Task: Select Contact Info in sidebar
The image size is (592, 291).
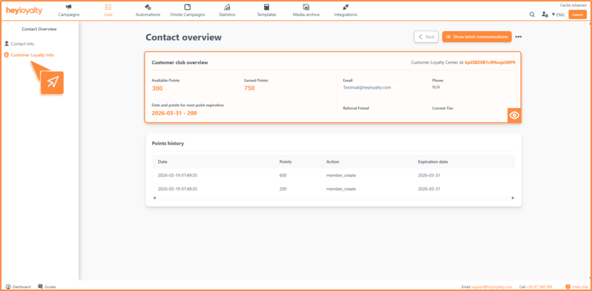Action: [23, 44]
